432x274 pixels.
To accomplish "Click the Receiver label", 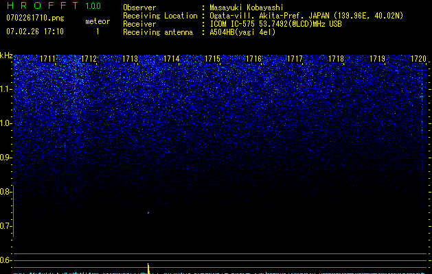I will (x=139, y=24).
